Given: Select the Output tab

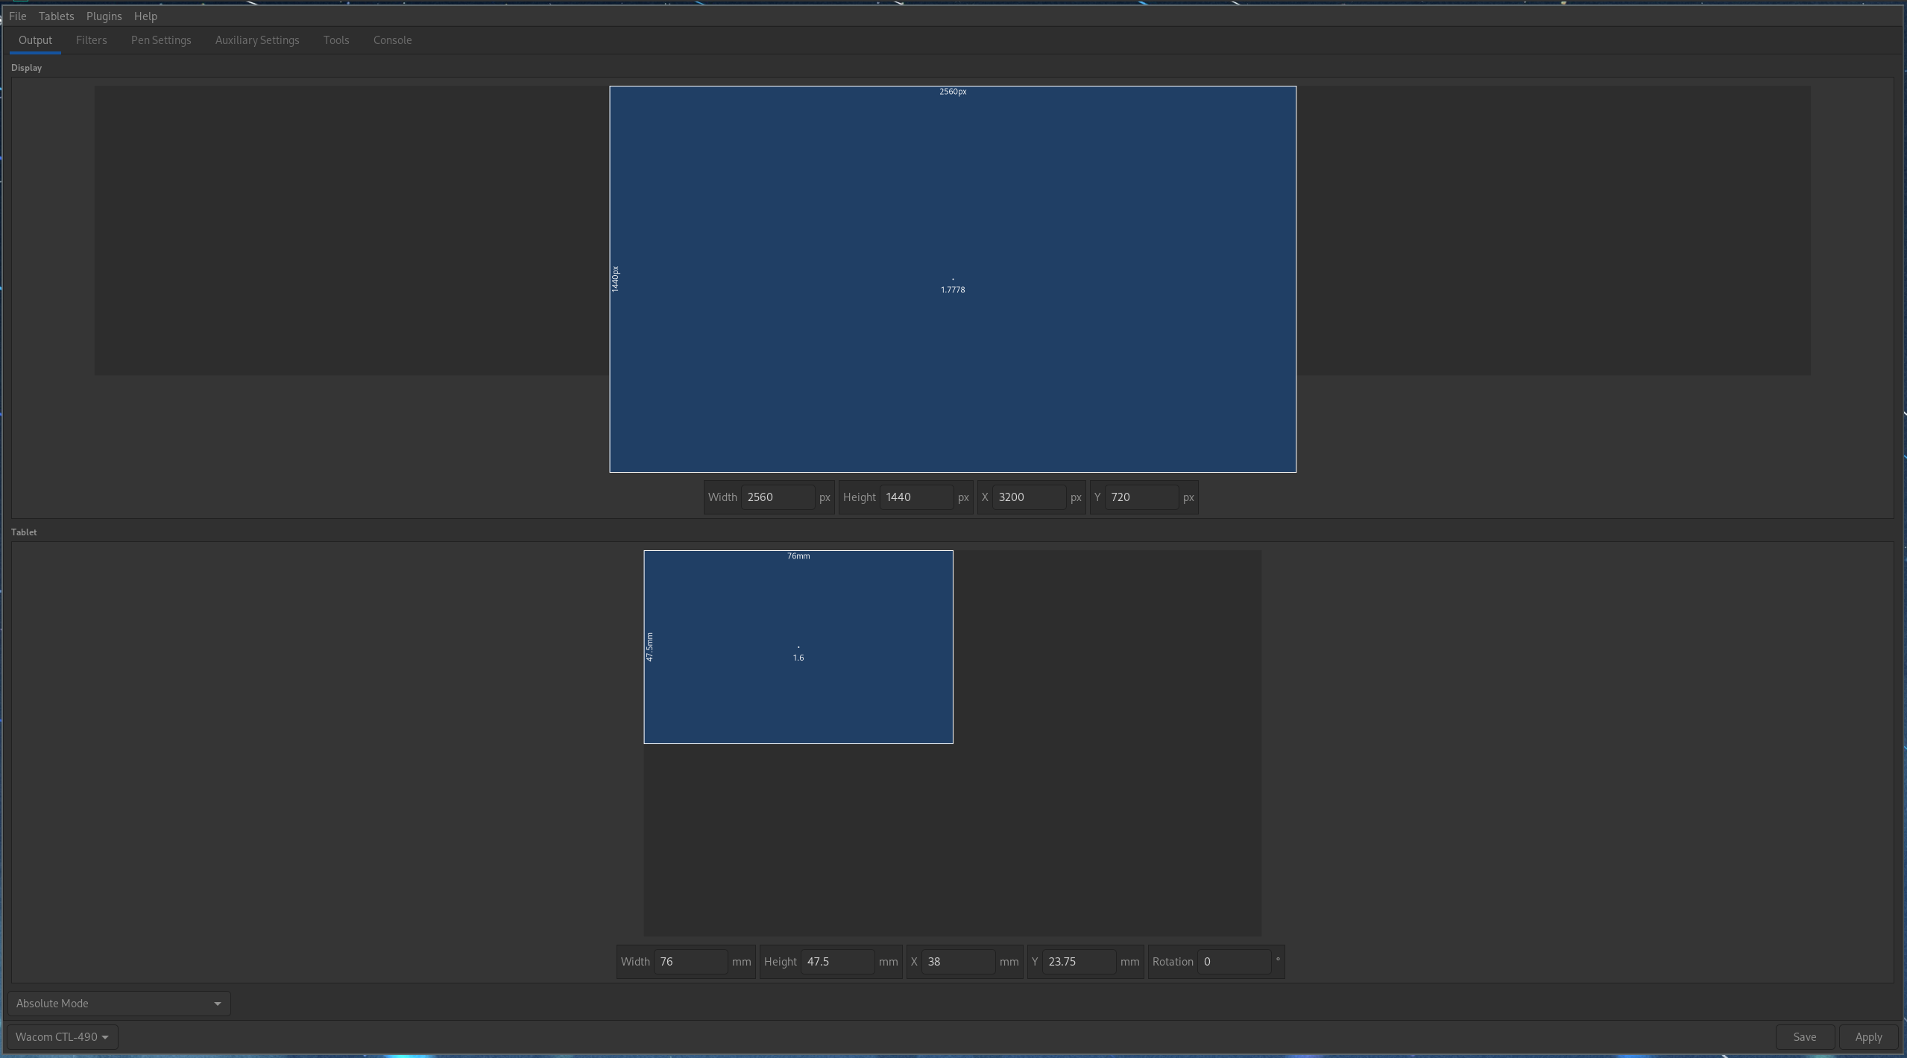Looking at the screenshot, I should click(35, 40).
